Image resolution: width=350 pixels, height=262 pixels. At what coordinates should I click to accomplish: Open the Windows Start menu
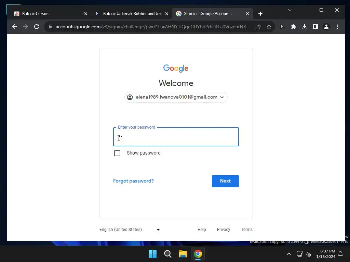click(153, 254)
